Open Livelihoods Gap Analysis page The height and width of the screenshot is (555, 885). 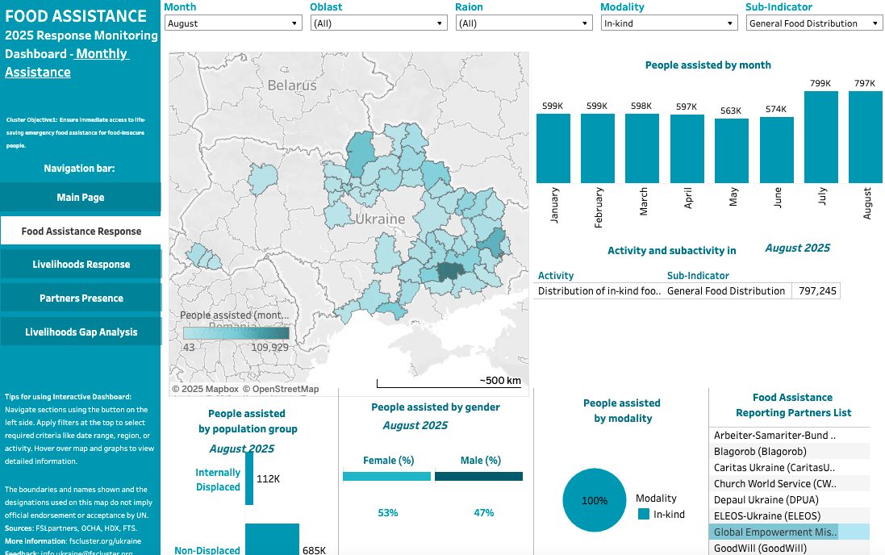[81, 332]
